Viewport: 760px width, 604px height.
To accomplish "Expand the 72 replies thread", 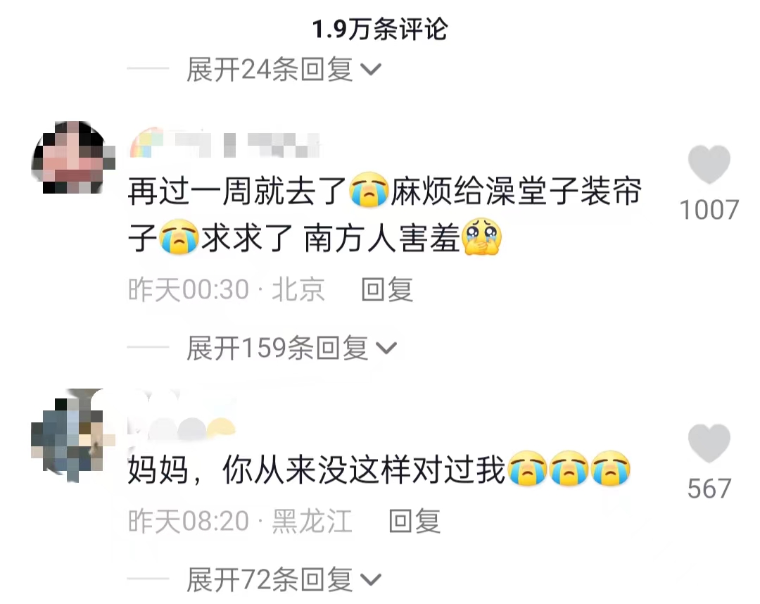I will click(284, 580).
